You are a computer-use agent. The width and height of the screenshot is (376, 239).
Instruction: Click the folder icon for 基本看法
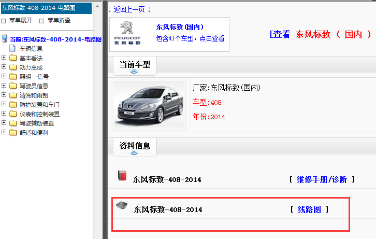coord(13,58)
